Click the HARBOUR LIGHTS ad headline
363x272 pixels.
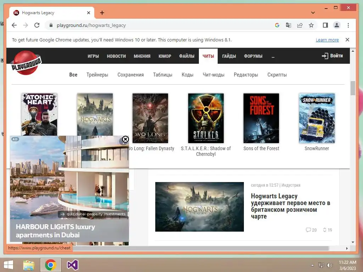coord(56,231)
